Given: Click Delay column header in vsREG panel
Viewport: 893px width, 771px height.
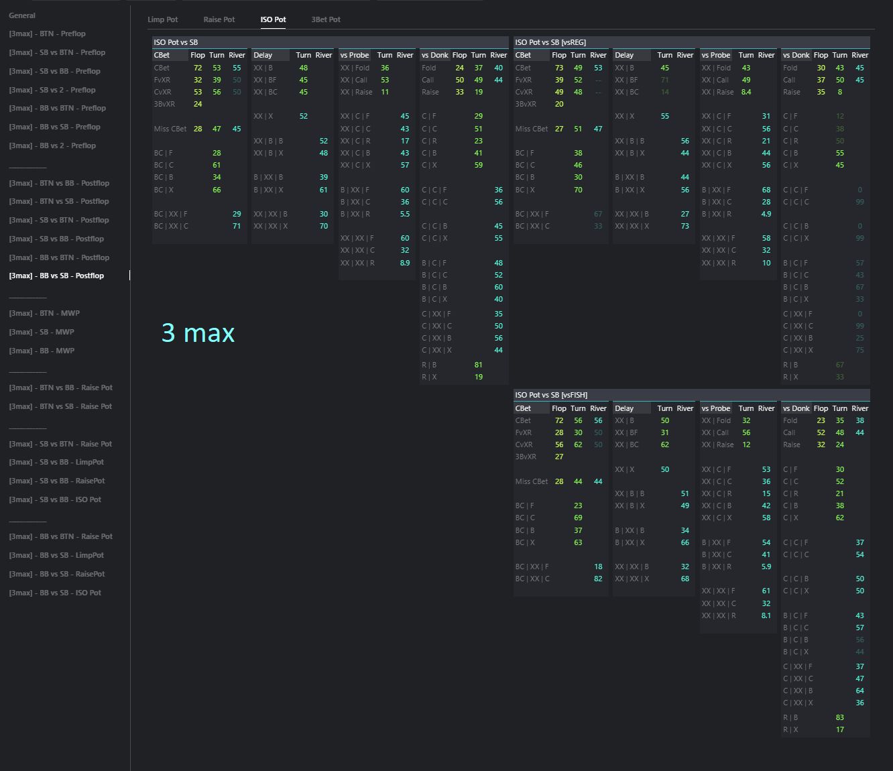Looking at the screenshot, I should (x=624, y=55).
